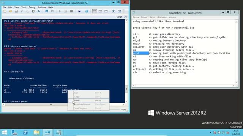This screenshot has width=243, height=136.
Task: Open Tools menu in PowerShell ISE
Action: click(x=24, y=8)
